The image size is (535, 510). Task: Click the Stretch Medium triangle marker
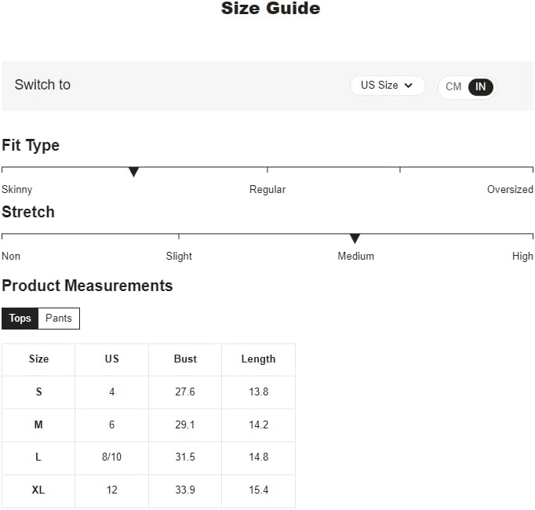[x=355, y=239]
